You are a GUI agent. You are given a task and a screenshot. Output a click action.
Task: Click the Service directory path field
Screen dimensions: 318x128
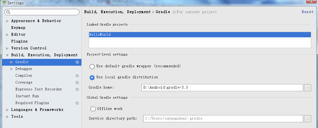click(223, 119)
